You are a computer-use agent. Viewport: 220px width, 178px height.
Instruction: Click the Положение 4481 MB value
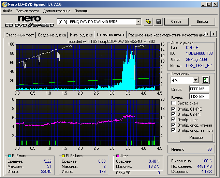click(x=204, y=166)
